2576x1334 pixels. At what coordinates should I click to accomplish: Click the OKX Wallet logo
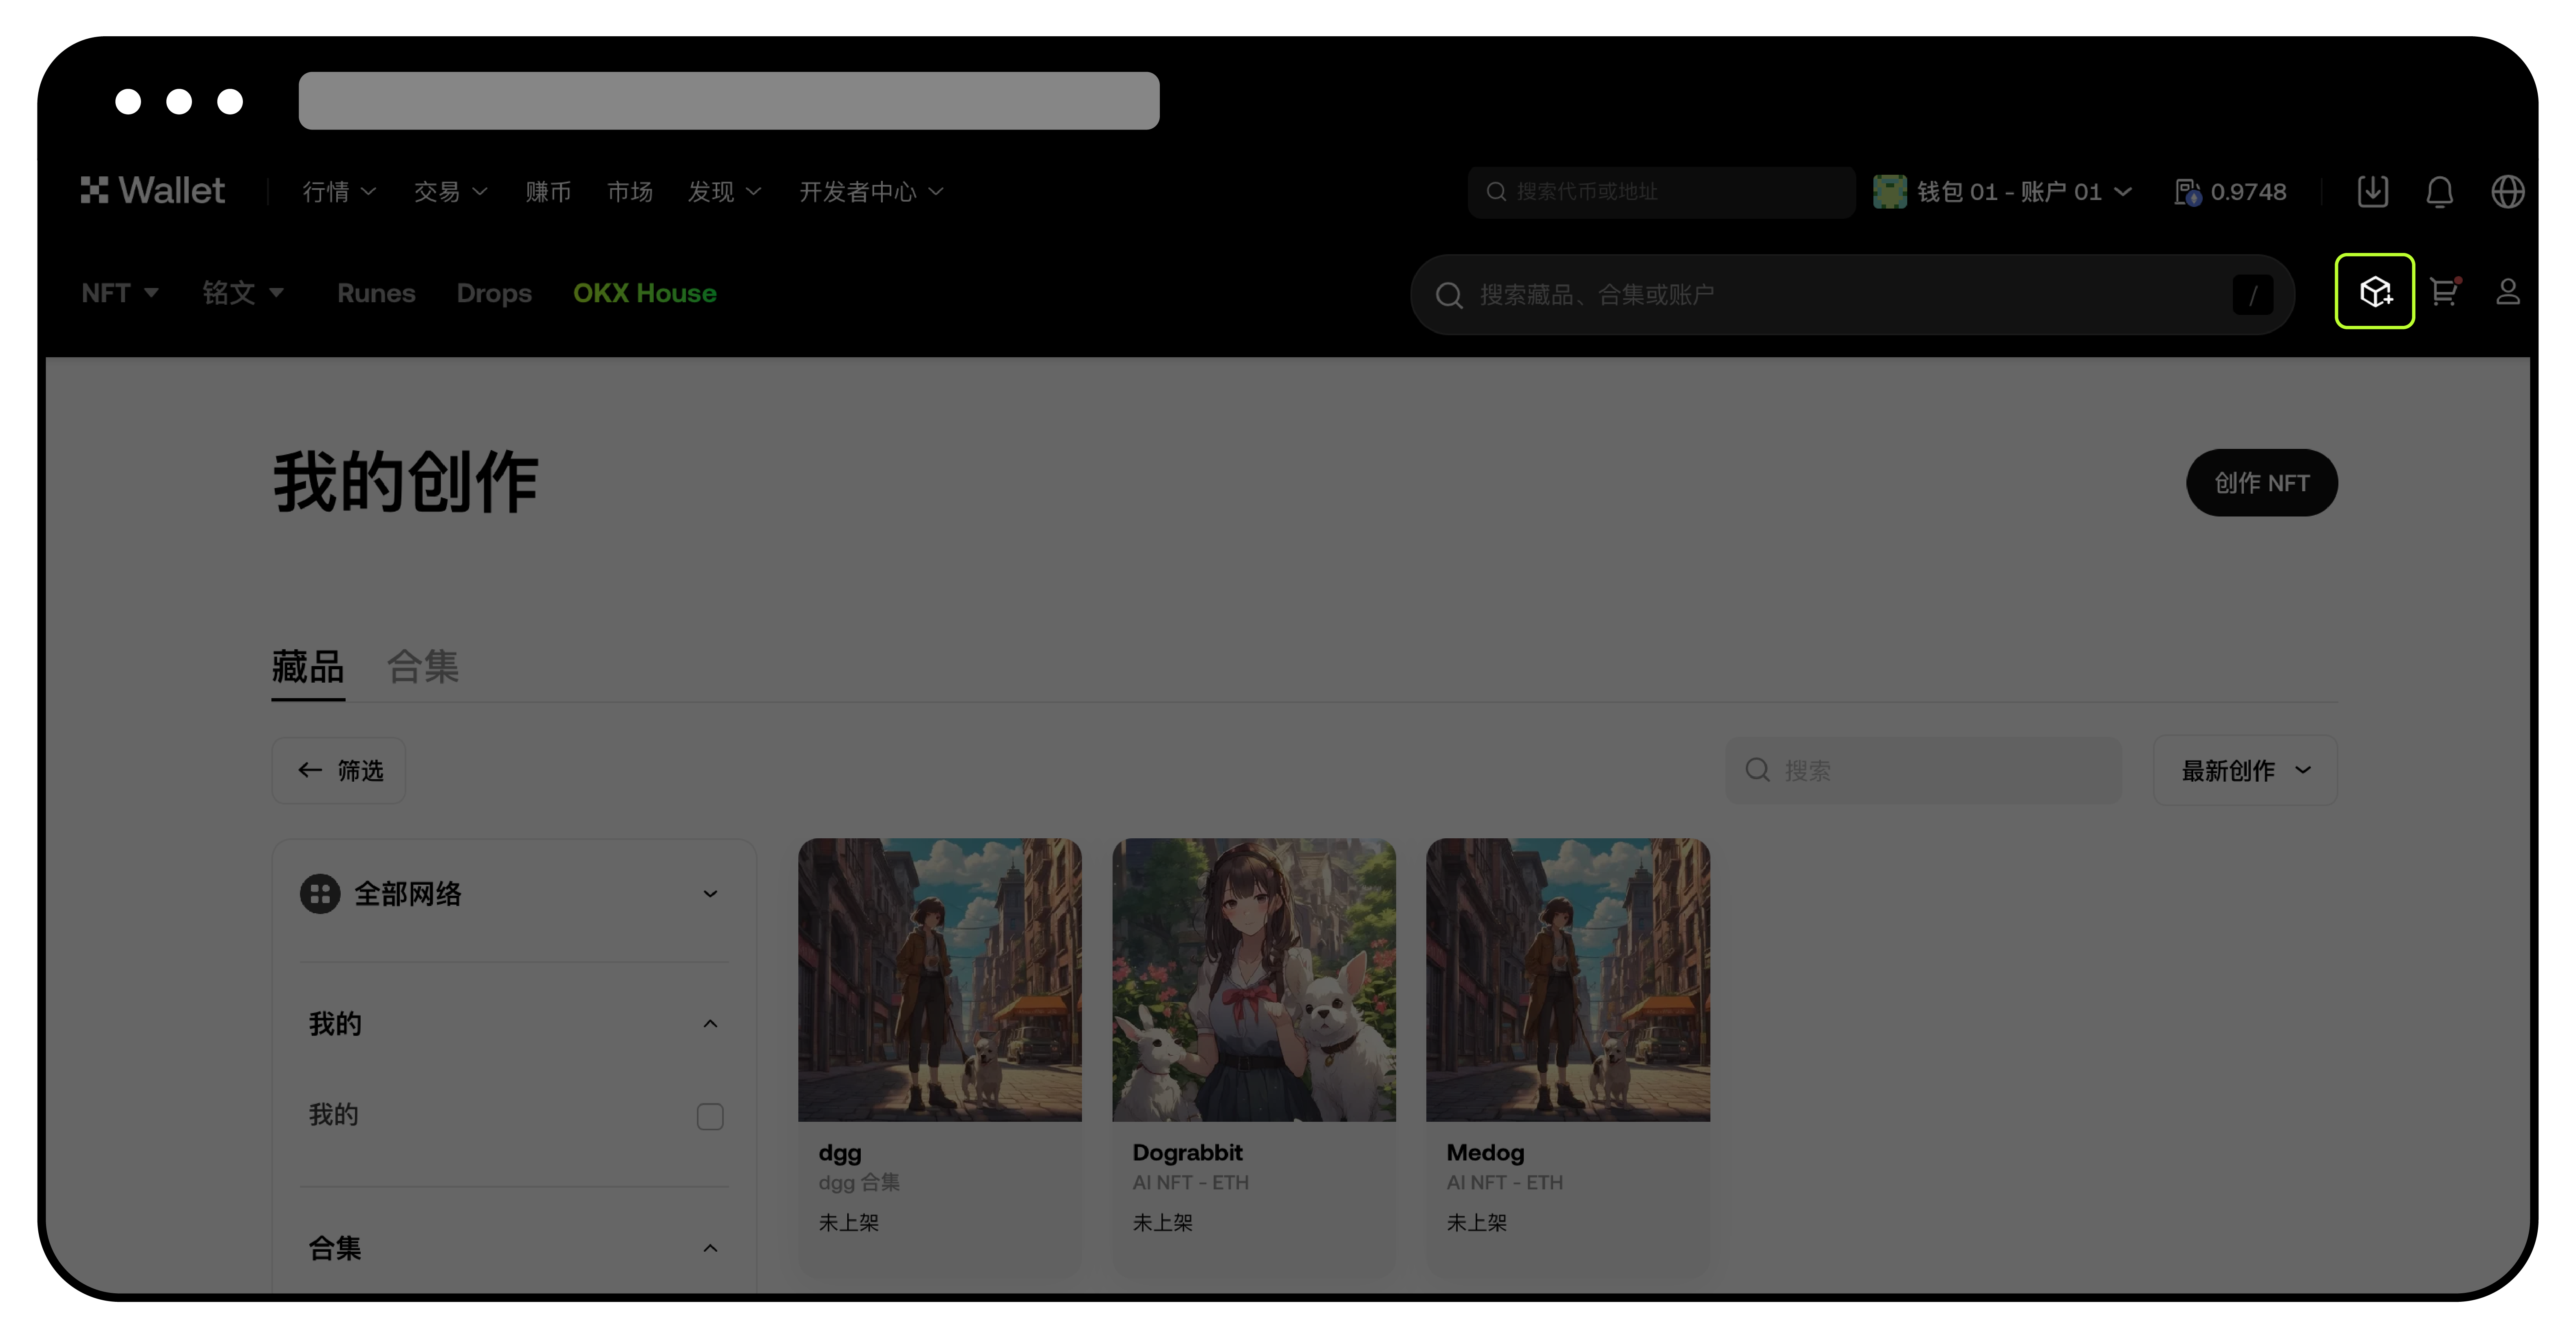[x=152, y=191]
